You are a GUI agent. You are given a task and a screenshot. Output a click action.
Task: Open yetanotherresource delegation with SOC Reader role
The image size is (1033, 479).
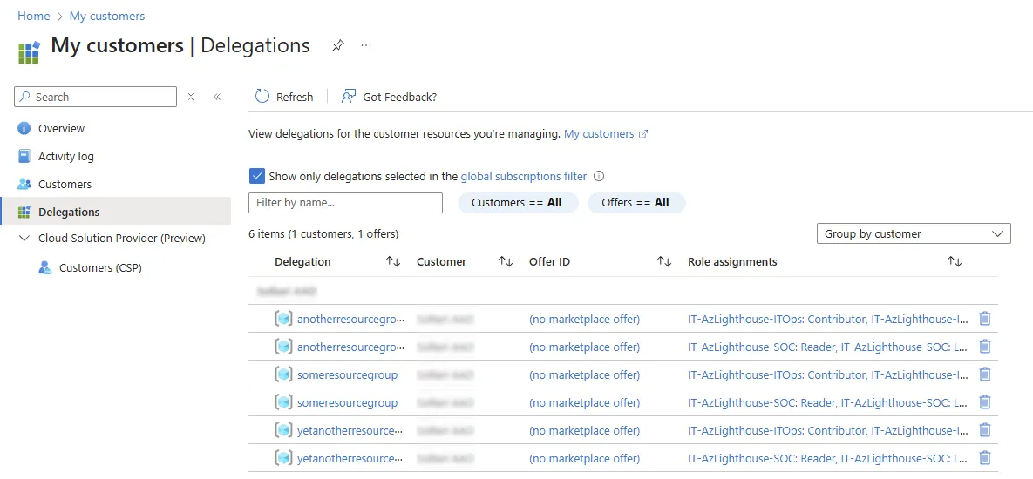point(350,459)
